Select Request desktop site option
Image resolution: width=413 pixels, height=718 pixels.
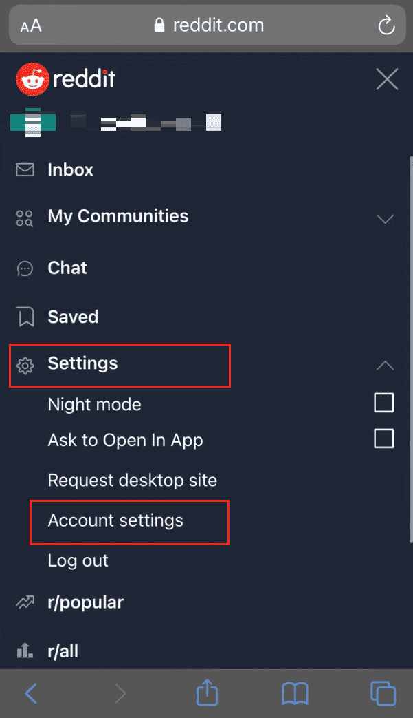133,481
